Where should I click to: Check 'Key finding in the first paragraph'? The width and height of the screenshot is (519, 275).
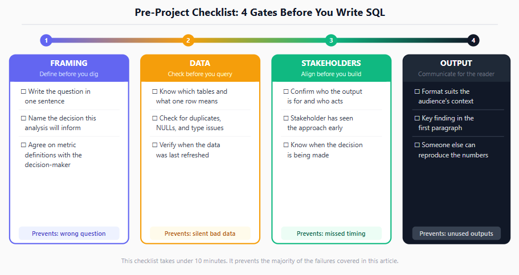(417, 118)
